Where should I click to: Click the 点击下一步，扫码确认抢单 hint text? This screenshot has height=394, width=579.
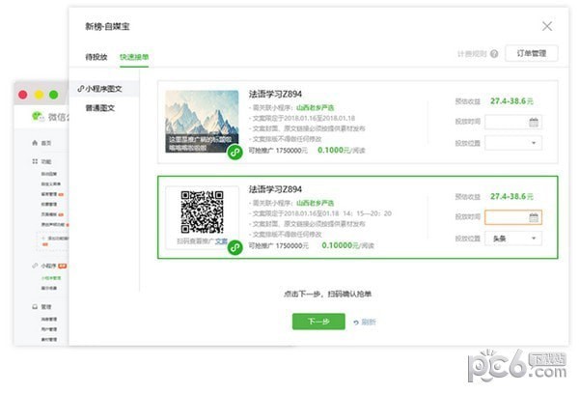[327, 294]
